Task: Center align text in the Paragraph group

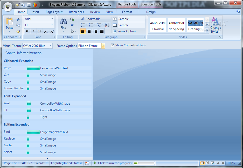Action: tap(89, 31)
